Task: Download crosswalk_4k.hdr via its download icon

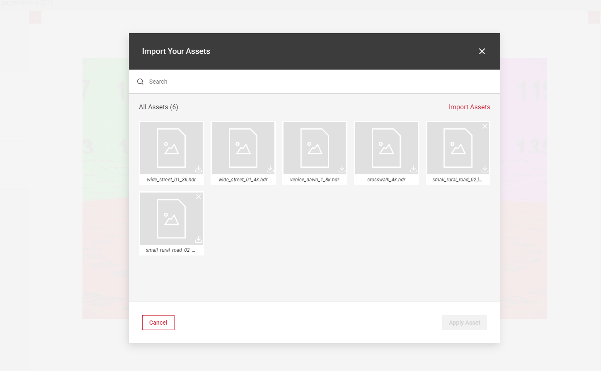Action: pyautogui.click(x=414, y=169)
